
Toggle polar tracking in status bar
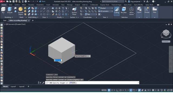(121, 90)
